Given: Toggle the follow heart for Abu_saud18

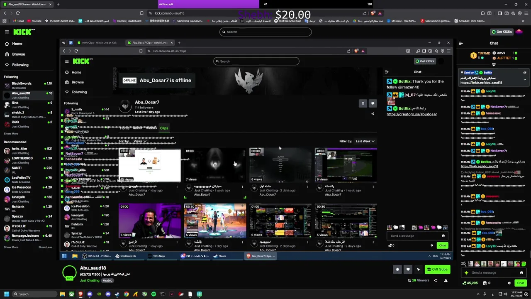Looking at the screenshot, I should coord(408,269).
